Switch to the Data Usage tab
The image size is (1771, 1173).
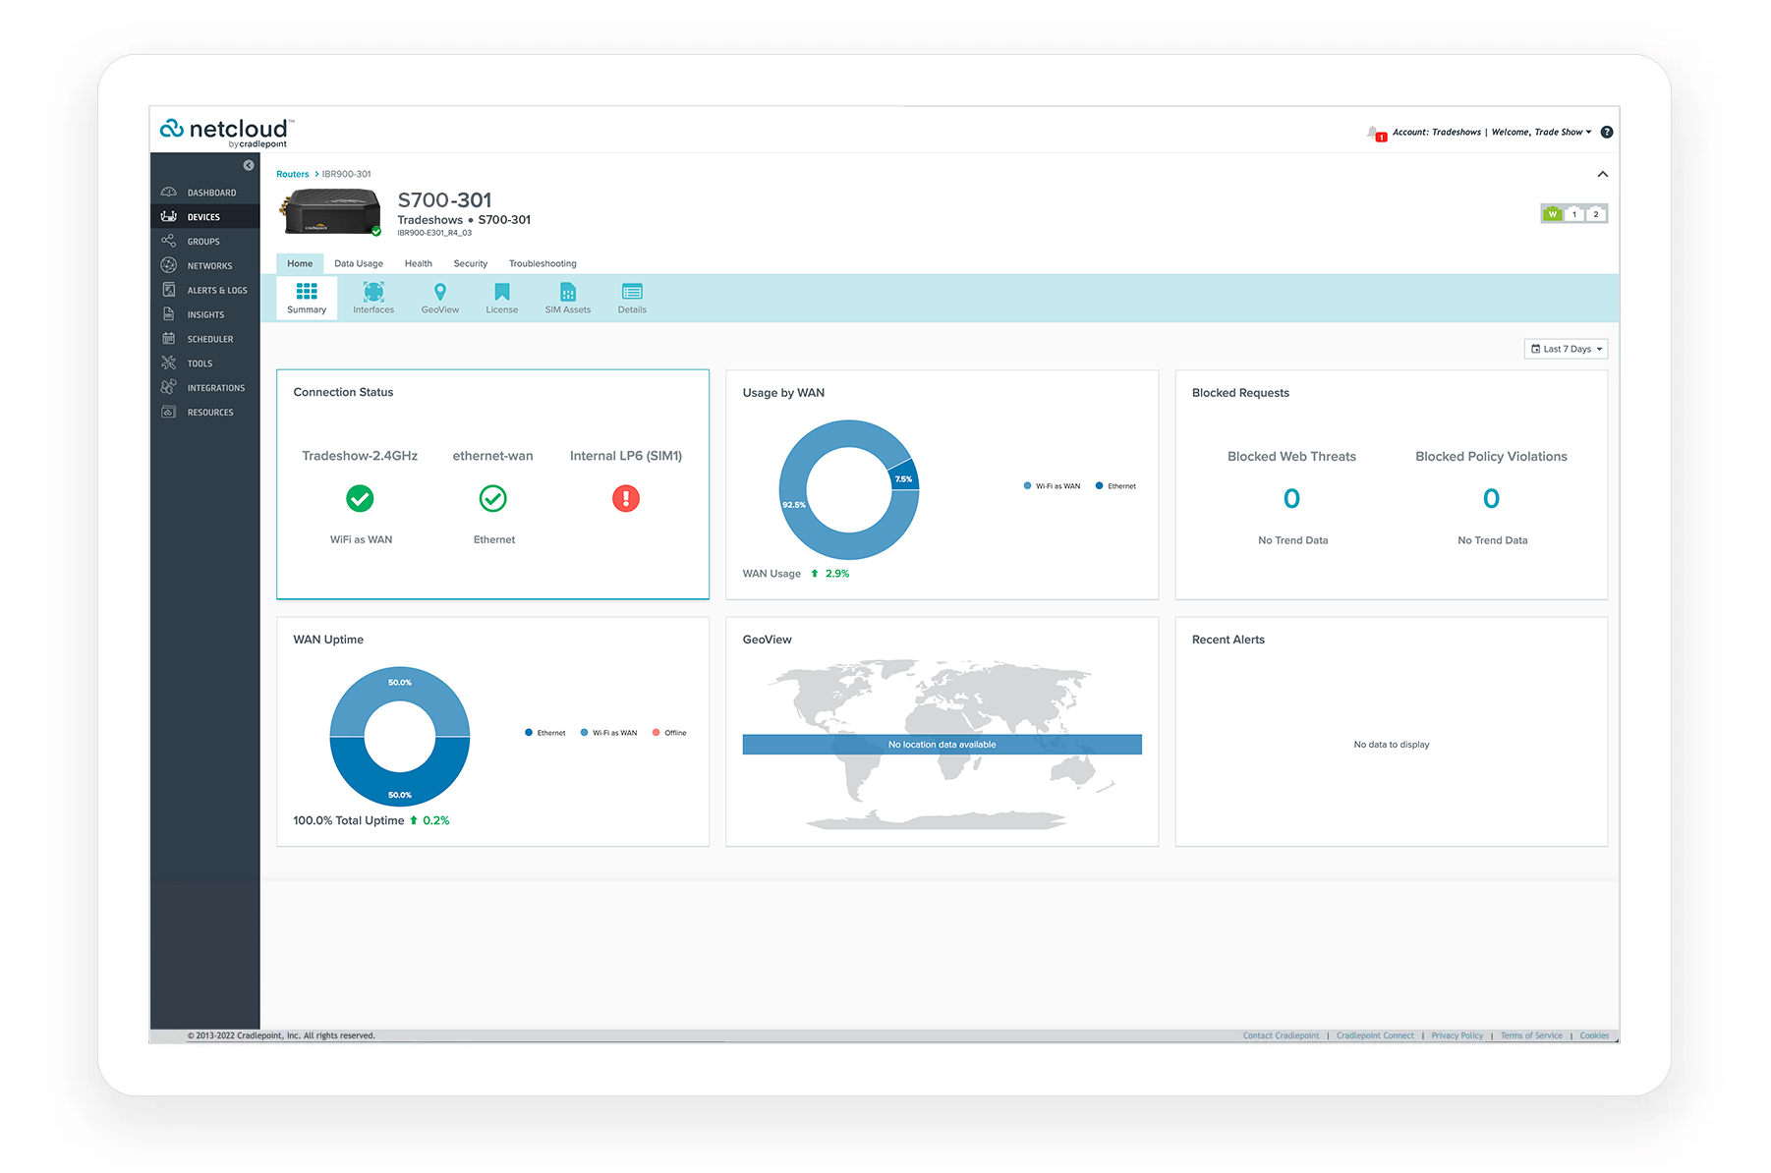point(359,263)
